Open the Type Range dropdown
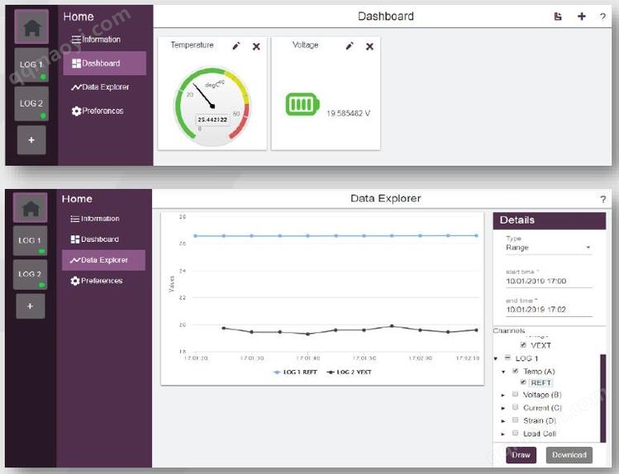Image resolution: width=619 pixels, height=474 pixels. click(x=549, y=248)
